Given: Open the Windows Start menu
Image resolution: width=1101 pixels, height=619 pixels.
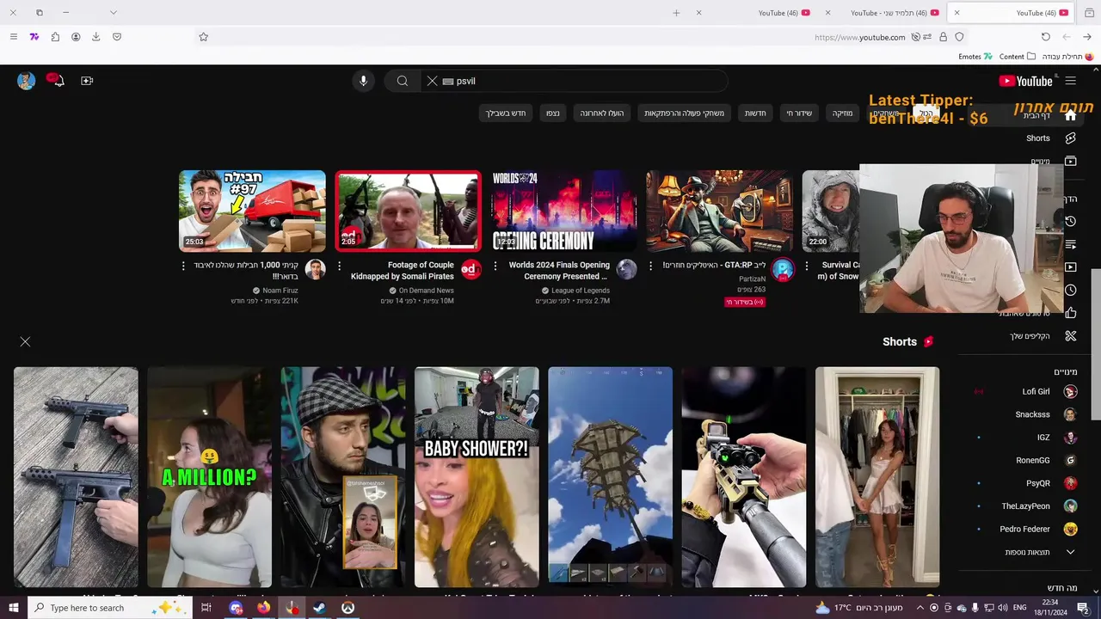Looking at the screenshot, I should [13, 608].
